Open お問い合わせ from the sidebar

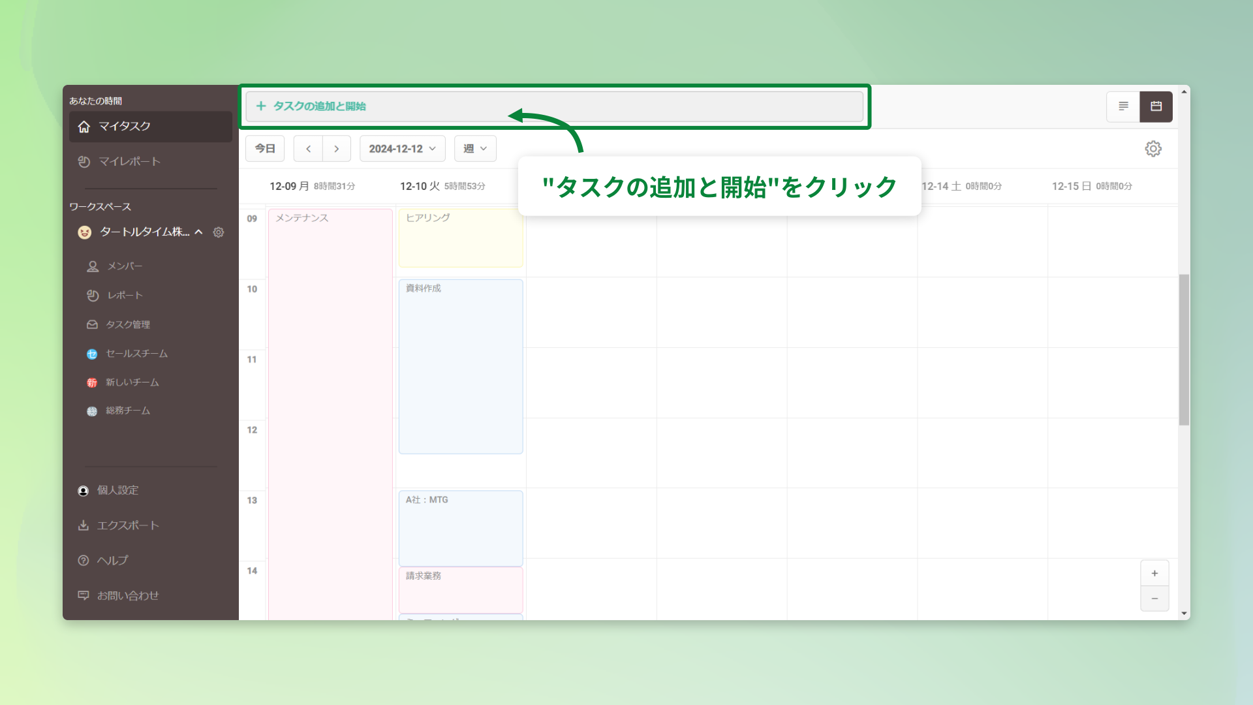(128, 595)
